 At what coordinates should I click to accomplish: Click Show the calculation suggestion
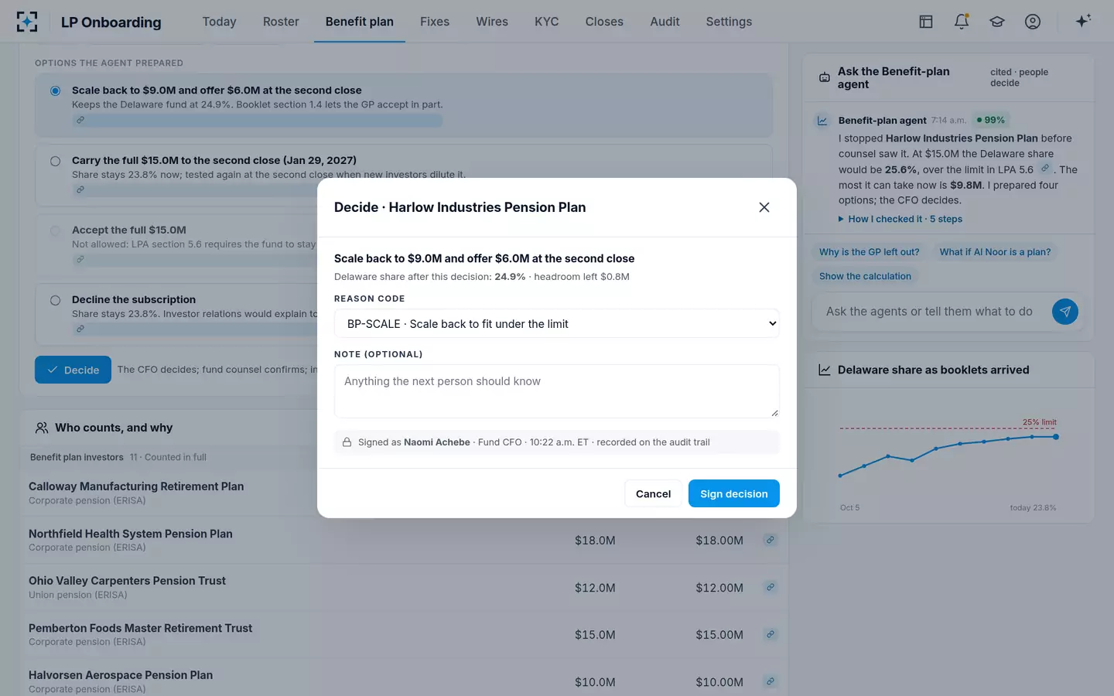click(x=865, y=276)
